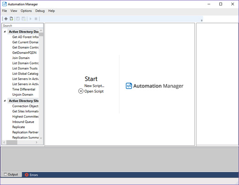This screenshot has width=239, height=185.
Task: Select Get Sites Information item
Action: click(x=25, y=111)
